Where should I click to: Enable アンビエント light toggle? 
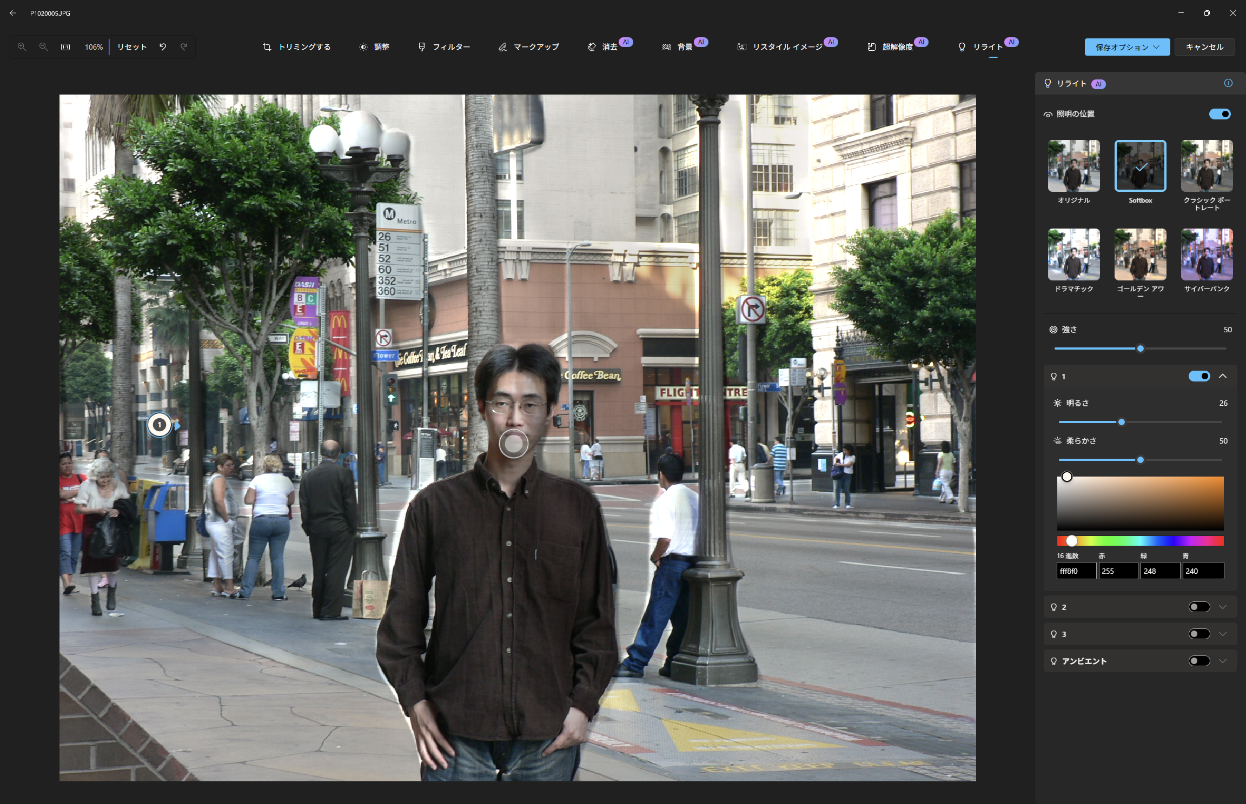pos(1199,661)
